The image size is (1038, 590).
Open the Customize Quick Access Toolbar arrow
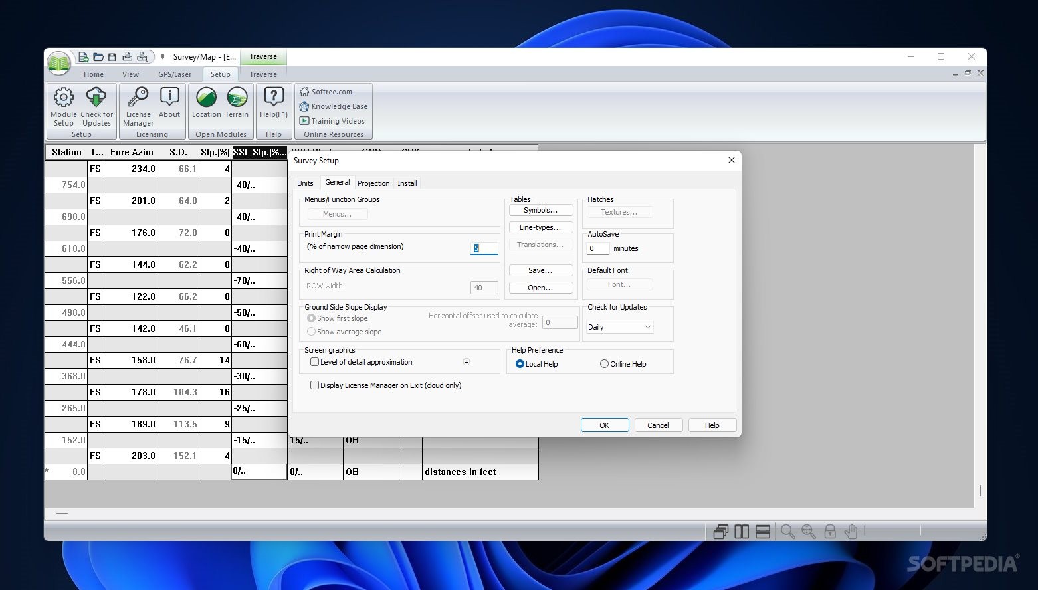coord(162,57)
